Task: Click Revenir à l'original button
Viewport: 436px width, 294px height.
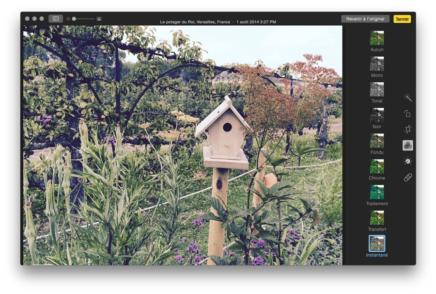Action: click(x=365, y=19)
